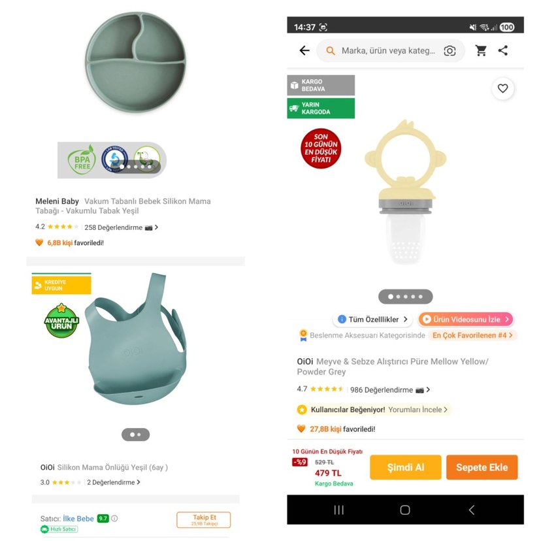Viewport: 541px width, 541px height.
Task: Tap the share icon
Action: 503,50
